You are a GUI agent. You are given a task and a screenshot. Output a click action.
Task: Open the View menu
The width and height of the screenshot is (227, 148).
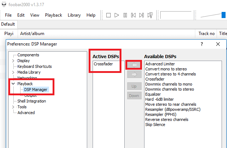pos(35,15)
